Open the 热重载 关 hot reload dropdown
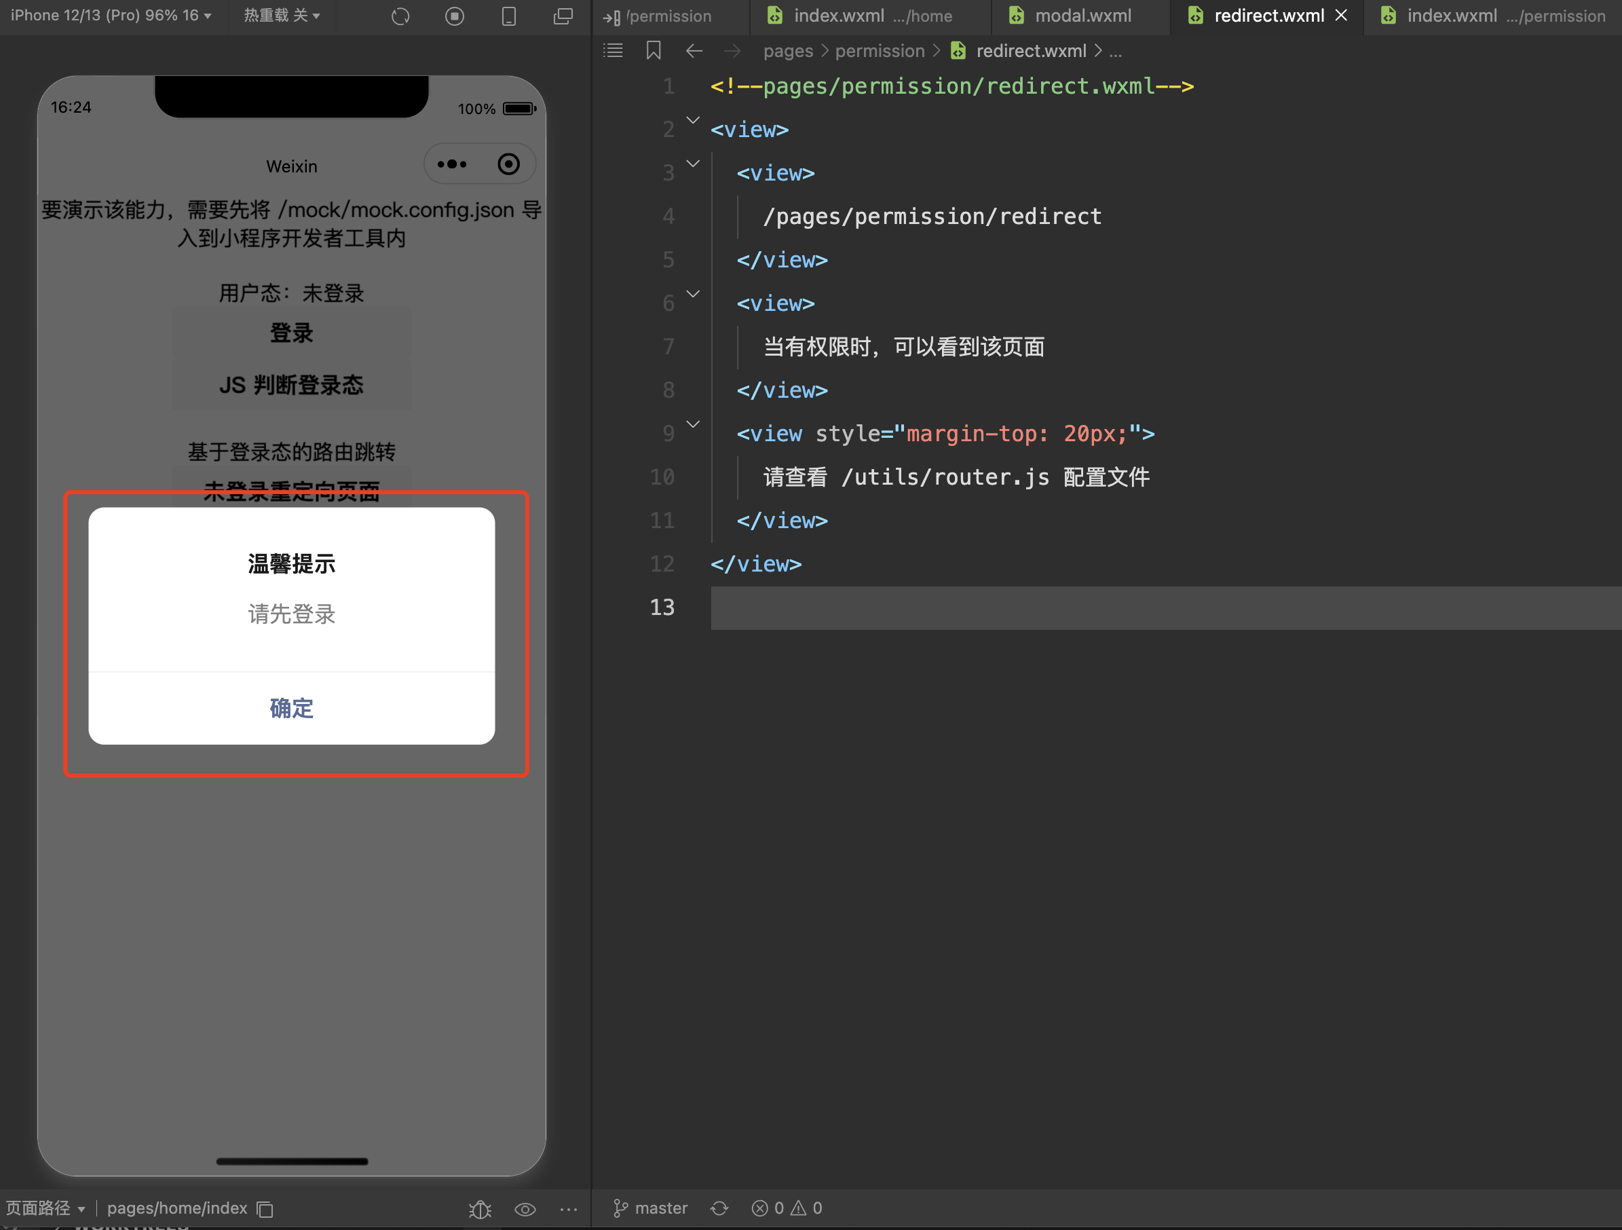This screenshot has height=1230, width=1622. [282, 16]
